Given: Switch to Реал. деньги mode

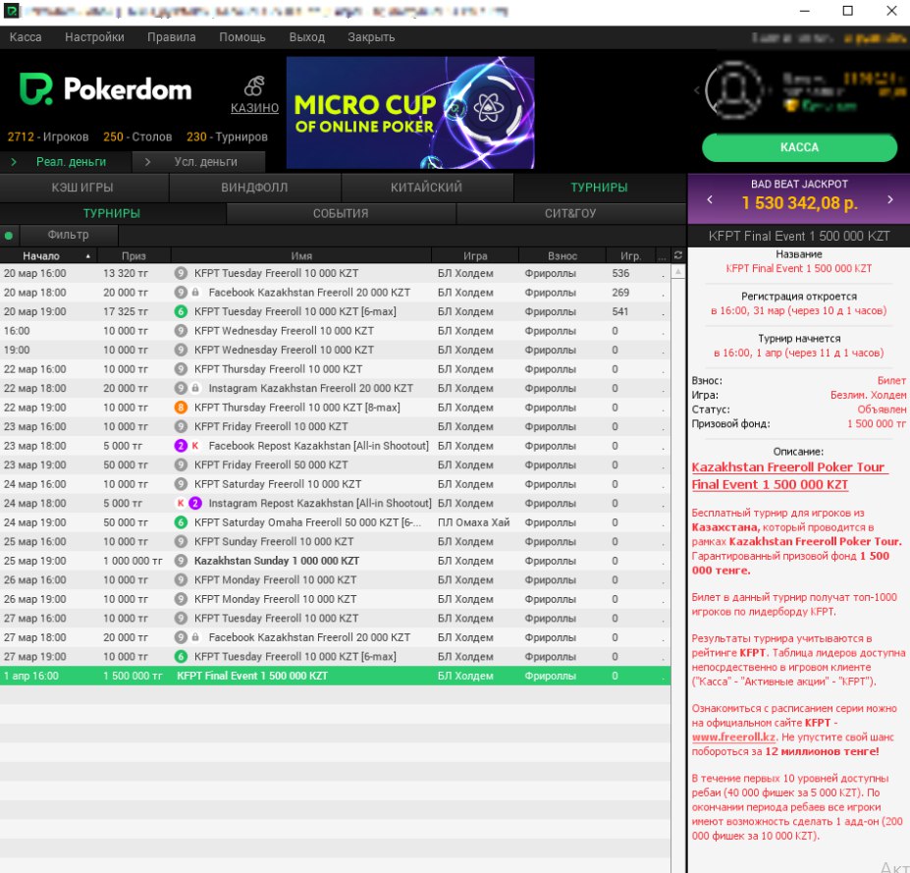Looking at the screenshot, I should tap(66, 162).
